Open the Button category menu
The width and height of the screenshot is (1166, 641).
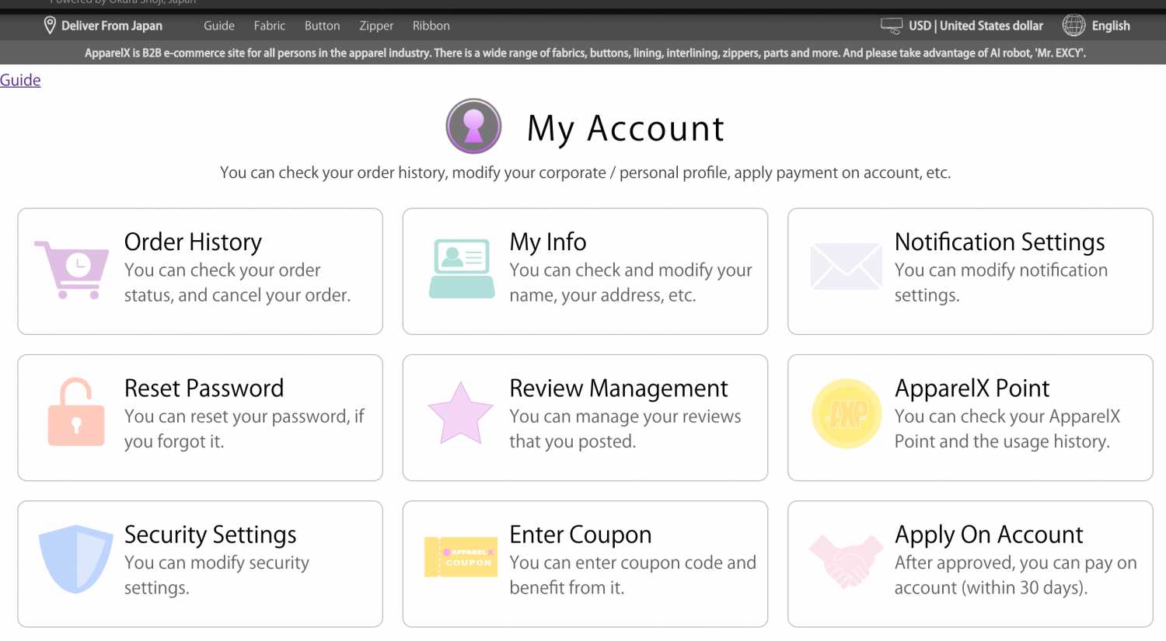click(x=323, y=26)
